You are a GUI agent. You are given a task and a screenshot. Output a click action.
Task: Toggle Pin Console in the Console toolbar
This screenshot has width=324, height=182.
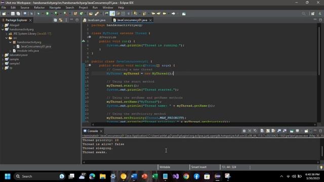292,131
